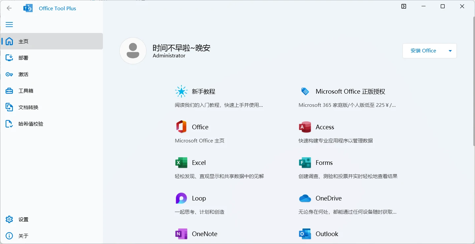Viewport: 475px width, 244px height.
Task: Expand the 安装 Office dropdown arrow
Action: (450, 51)
